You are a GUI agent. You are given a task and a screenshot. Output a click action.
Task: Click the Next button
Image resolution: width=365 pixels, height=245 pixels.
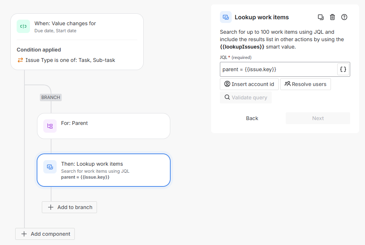(318, 118)
